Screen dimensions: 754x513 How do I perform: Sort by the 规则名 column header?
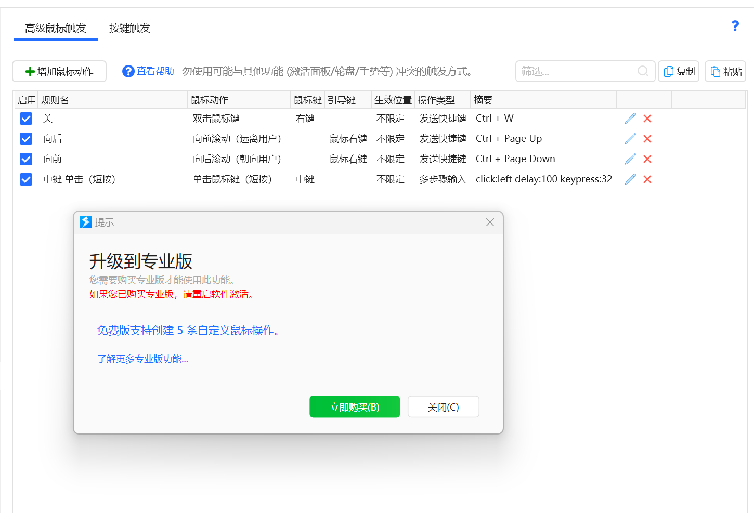coord(112,100)
